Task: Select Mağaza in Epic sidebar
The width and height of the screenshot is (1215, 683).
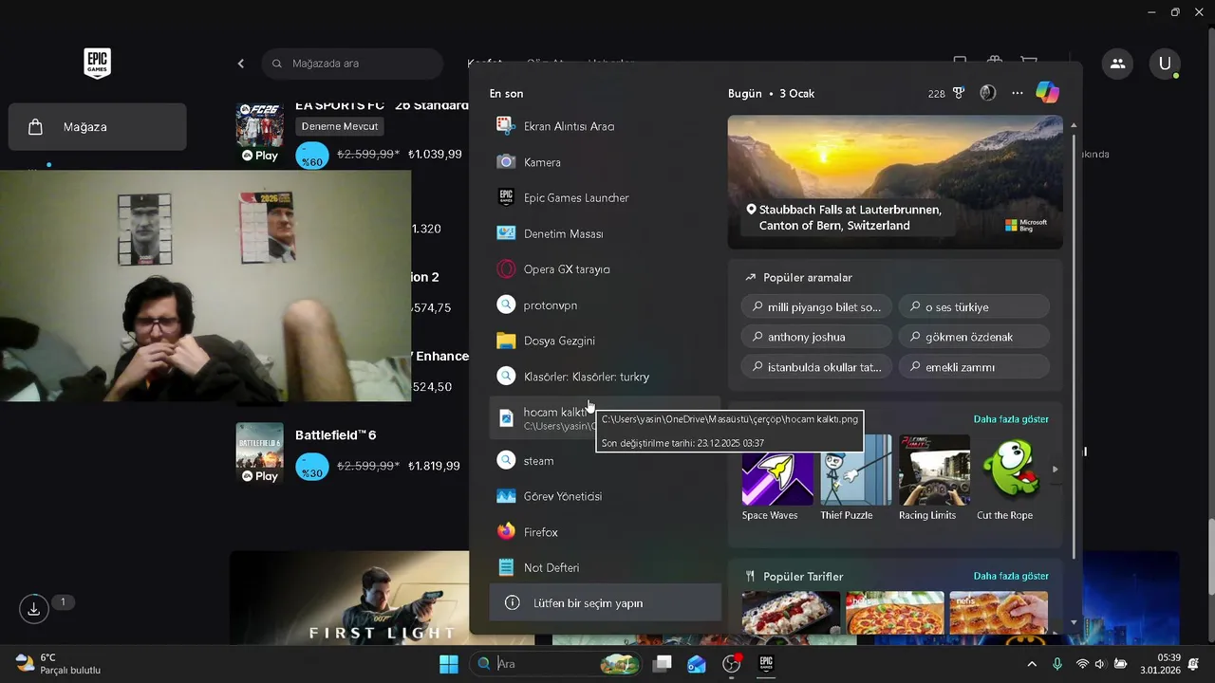Action: click(97, 127)
